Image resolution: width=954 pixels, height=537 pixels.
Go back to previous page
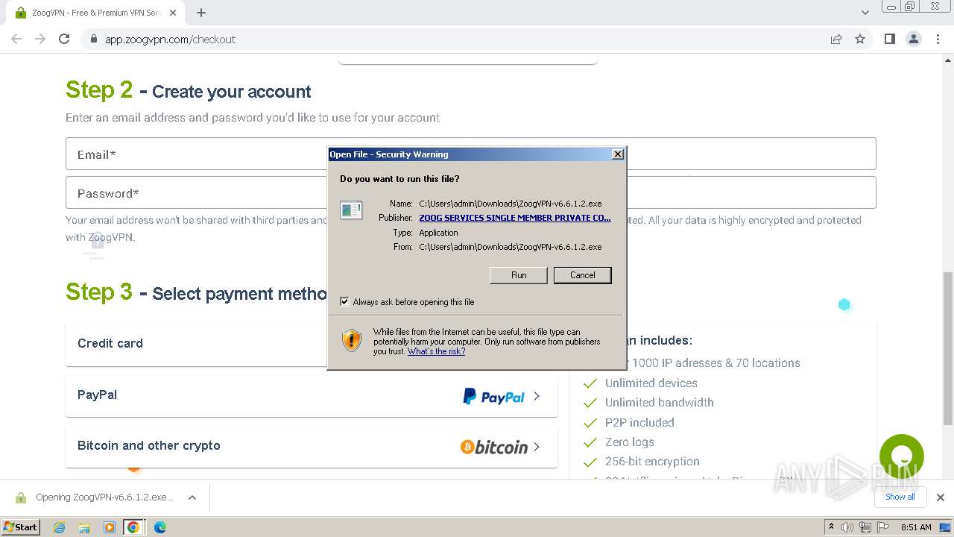click(x=16, y=39)
